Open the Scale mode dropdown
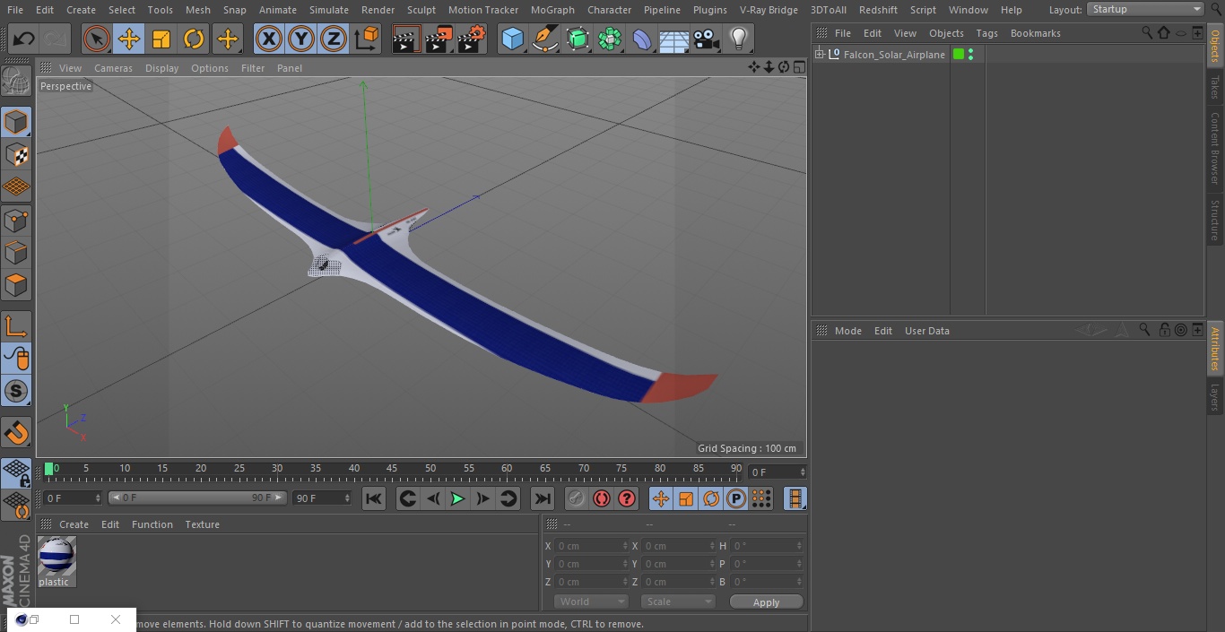 [678, 602]
